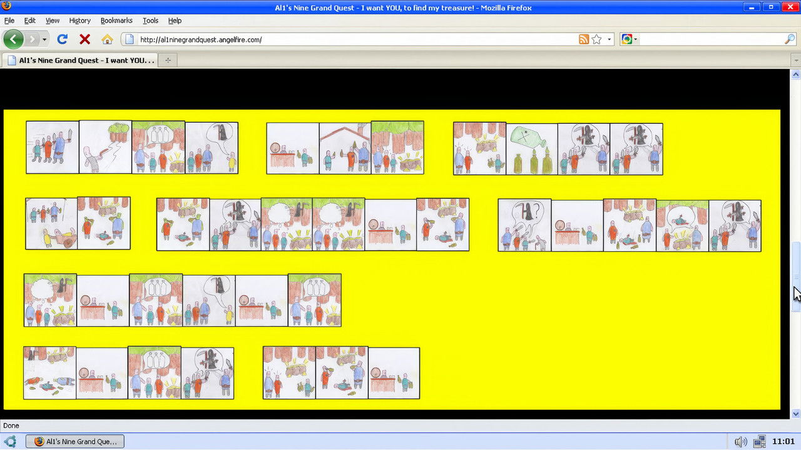Open the network tray icon
This screenshot has width=801, height=450.
[x=759, y=442]
